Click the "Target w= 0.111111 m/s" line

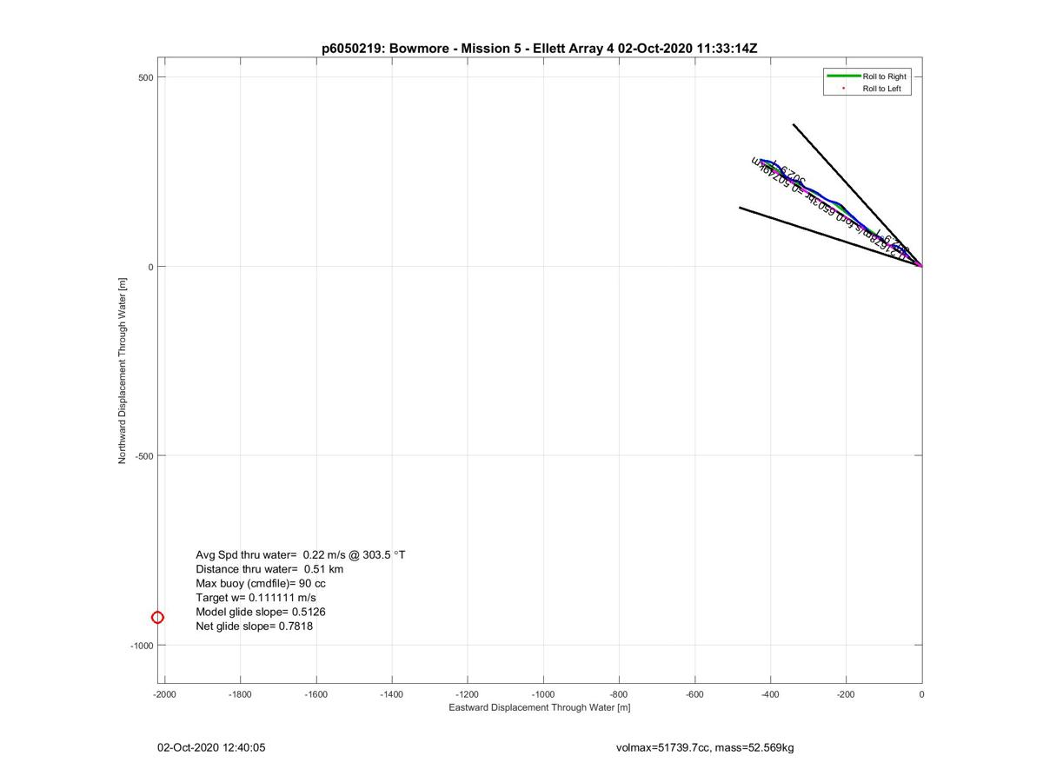(256, 598)
